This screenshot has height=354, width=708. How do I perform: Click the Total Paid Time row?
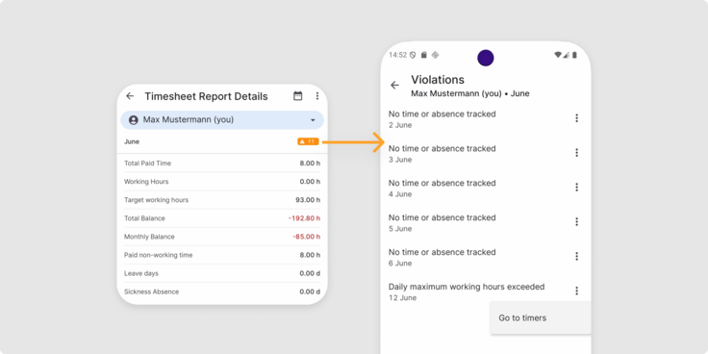[x=222, y=164]
